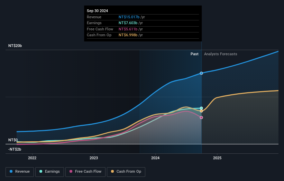Click the 2024 x-axis label
The width and height of the screenshot is (284, 181).
point(155,158)
